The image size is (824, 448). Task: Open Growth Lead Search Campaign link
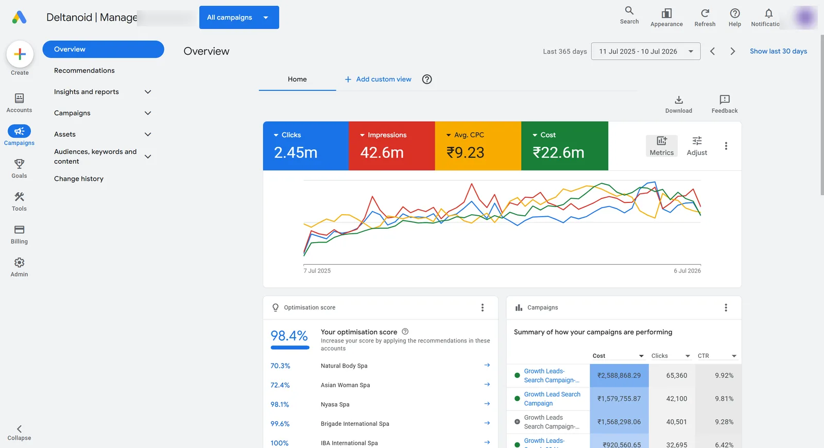click(x=552, y=399)
